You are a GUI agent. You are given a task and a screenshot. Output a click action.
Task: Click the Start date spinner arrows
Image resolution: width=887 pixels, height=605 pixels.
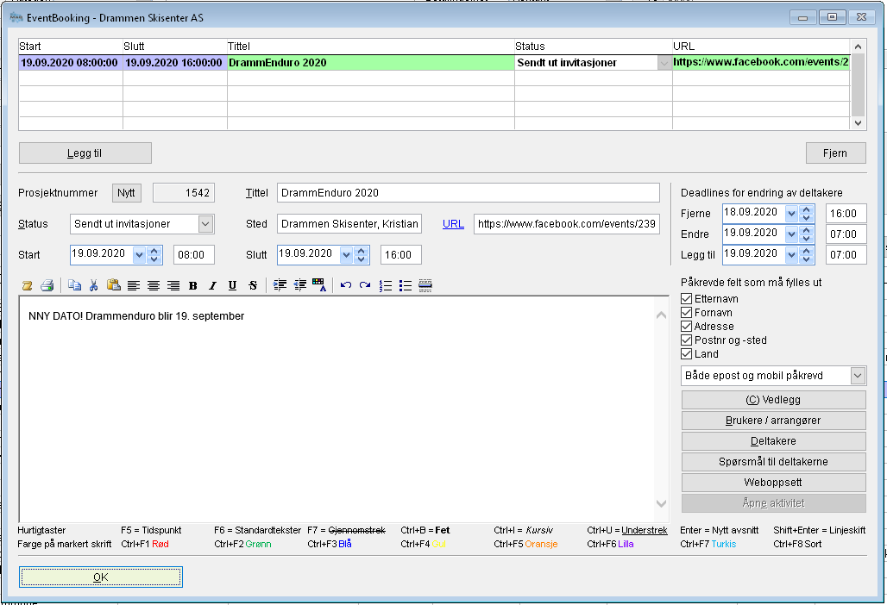pyautogui.click(x=154, y=255)
